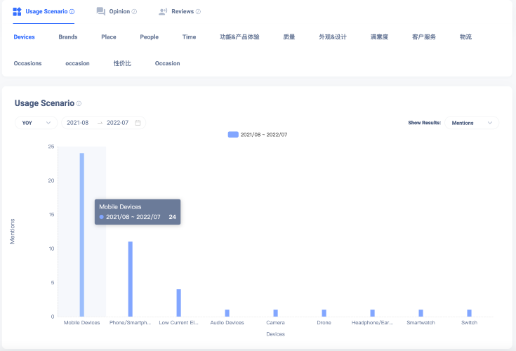Click the Drone bar
The height and width of the screenshot is (351, 516).
(x=324, y=313)
